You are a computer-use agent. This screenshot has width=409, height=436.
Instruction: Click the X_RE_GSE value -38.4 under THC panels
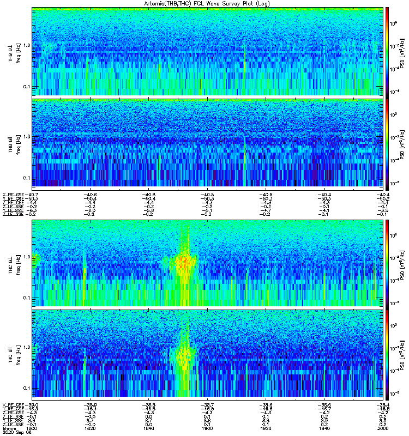tap(383, 405)
